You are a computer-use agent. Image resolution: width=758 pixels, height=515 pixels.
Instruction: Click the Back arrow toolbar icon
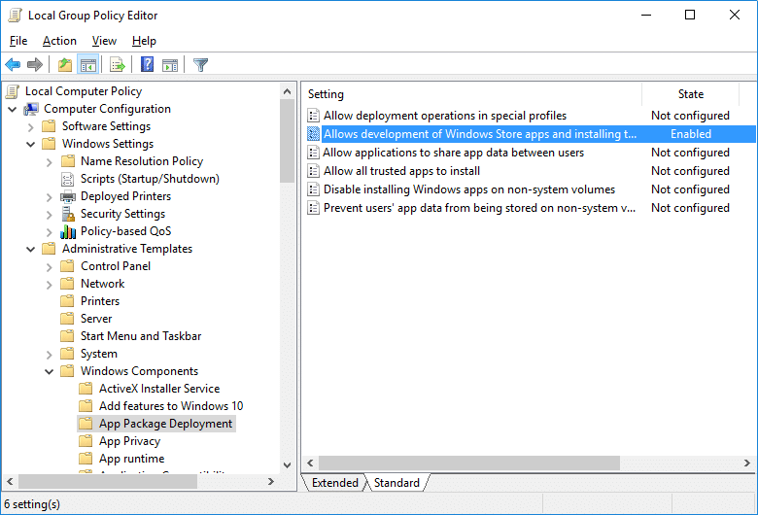[x=13, y=65]
